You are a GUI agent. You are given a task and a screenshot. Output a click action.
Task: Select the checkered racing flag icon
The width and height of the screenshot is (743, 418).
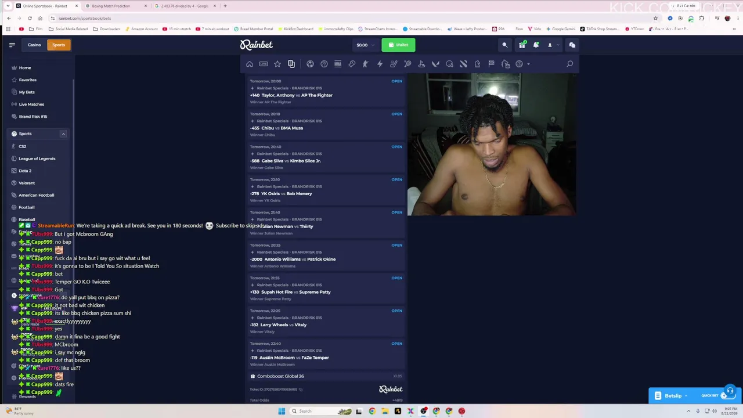491,64
